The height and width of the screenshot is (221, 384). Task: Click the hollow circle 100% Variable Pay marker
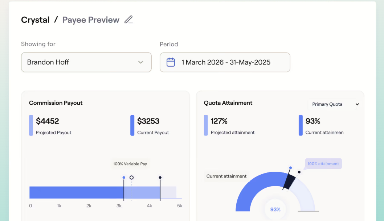(131, 178)
